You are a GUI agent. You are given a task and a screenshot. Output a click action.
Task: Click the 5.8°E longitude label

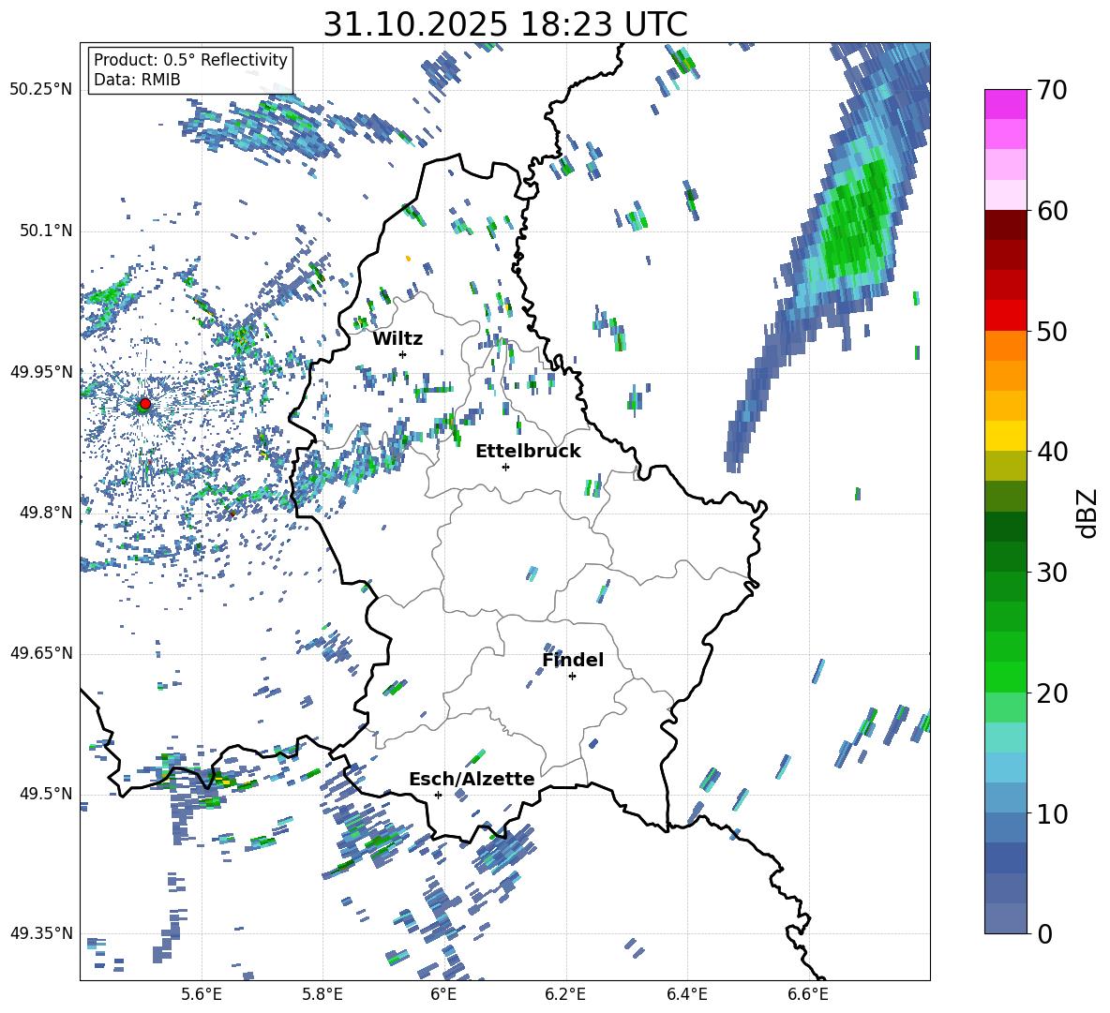pyautogui.click(x=322, y=994)
